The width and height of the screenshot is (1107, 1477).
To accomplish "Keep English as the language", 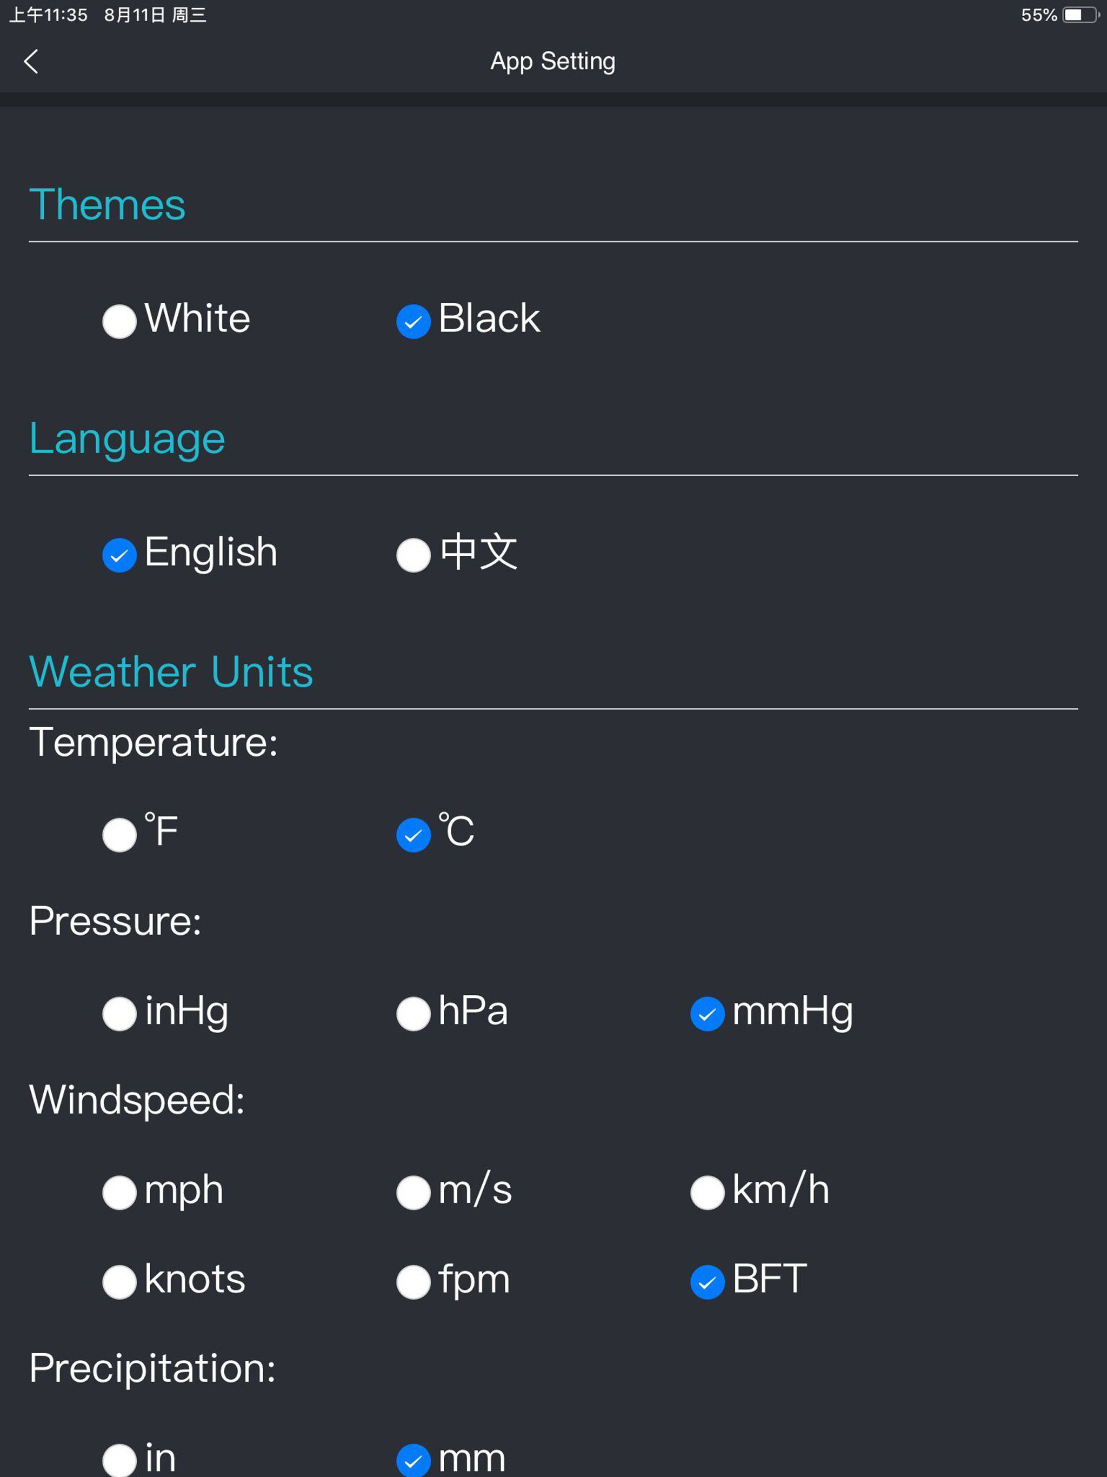I will point(119,555).
